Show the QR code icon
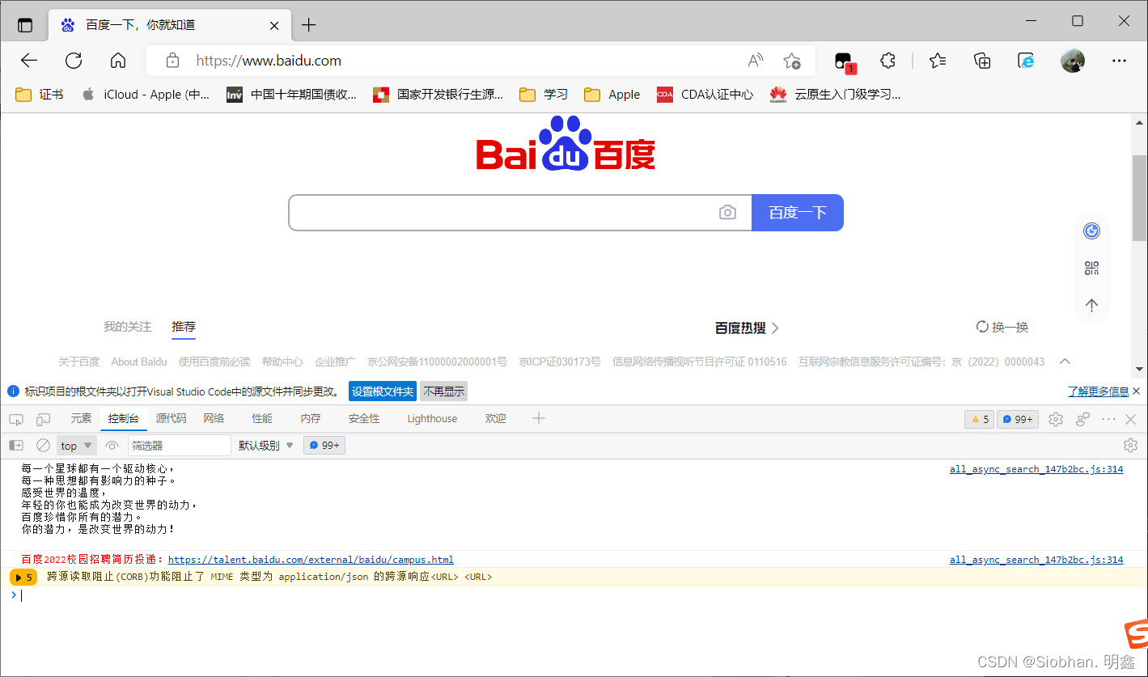The height and width of the screenshot is (677, 1148). pyautogui.click(x=1091, y=269)
